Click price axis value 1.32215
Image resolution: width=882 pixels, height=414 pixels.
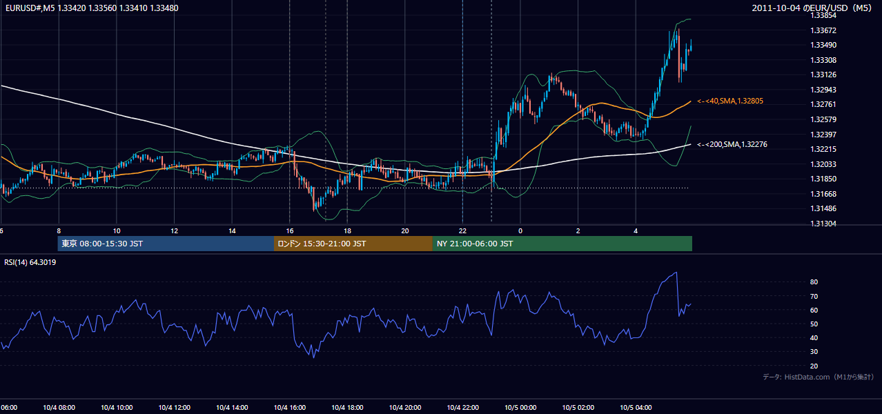coord(823,150)
